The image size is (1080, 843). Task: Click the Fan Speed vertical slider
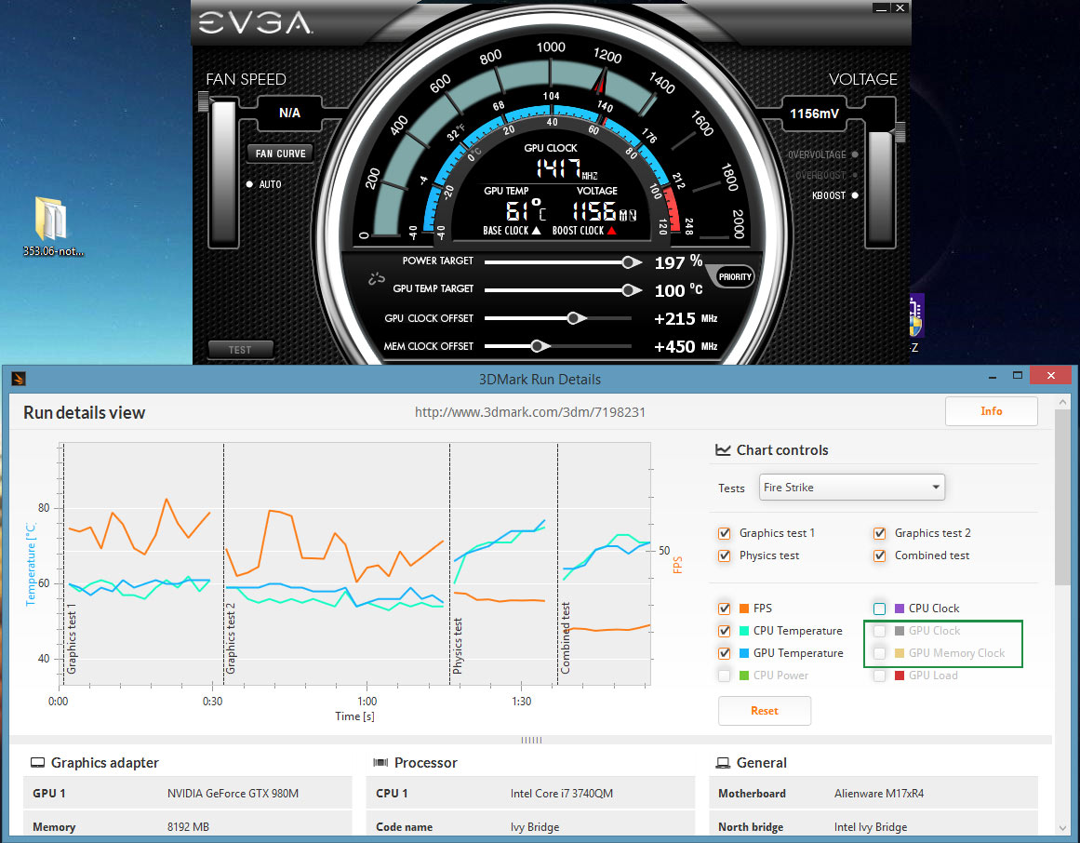(223, 172)
